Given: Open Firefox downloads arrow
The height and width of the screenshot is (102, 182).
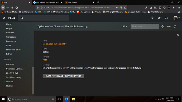Looking at the screenshot, I should pyautogui.click(x=151, y=8).
